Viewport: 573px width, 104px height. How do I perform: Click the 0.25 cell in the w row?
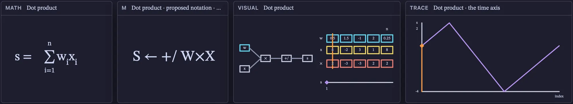pyautogui.click(x=387, y=38)
